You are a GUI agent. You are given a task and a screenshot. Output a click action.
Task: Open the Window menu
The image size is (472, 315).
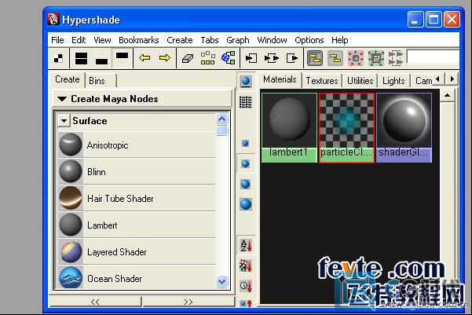[x=272, y=40]
